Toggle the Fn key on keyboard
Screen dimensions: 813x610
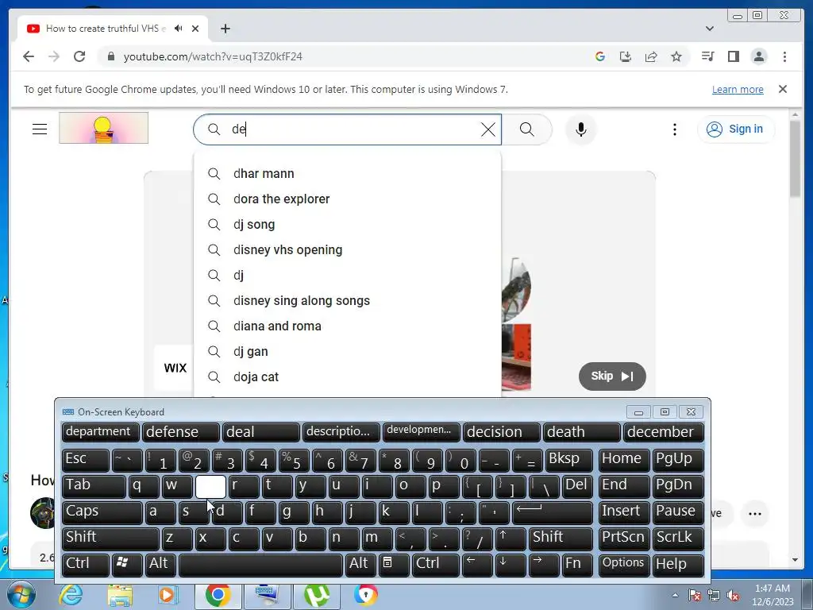[x=577, y=564]
